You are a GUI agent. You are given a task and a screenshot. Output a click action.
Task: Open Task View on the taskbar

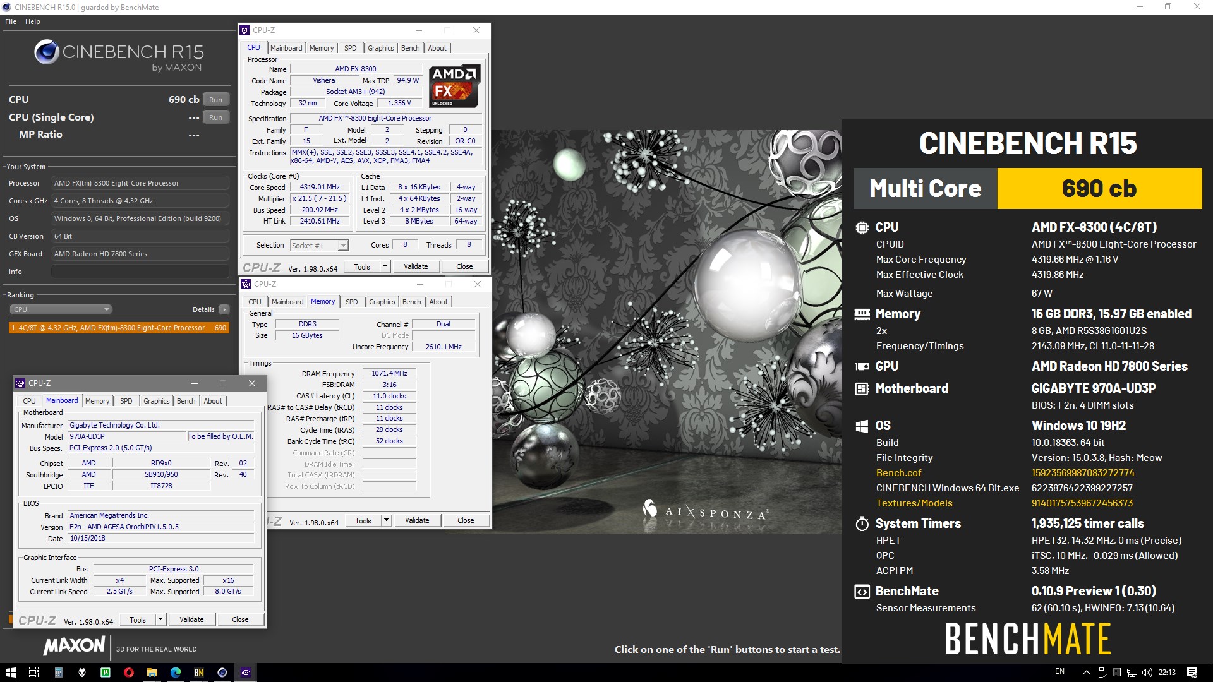point(34,673)
